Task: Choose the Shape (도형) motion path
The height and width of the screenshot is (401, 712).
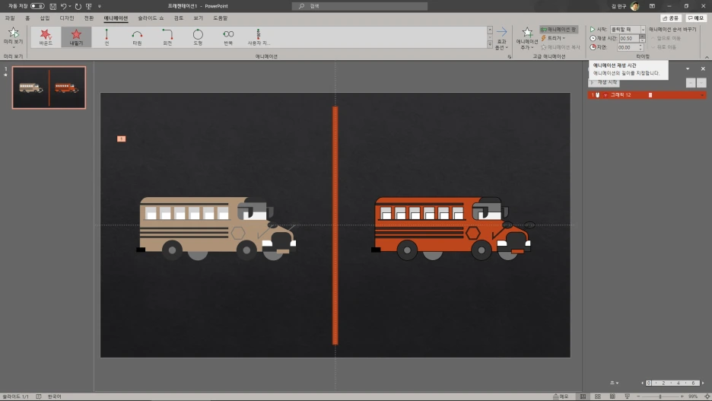Action: [x=198, y=37]
